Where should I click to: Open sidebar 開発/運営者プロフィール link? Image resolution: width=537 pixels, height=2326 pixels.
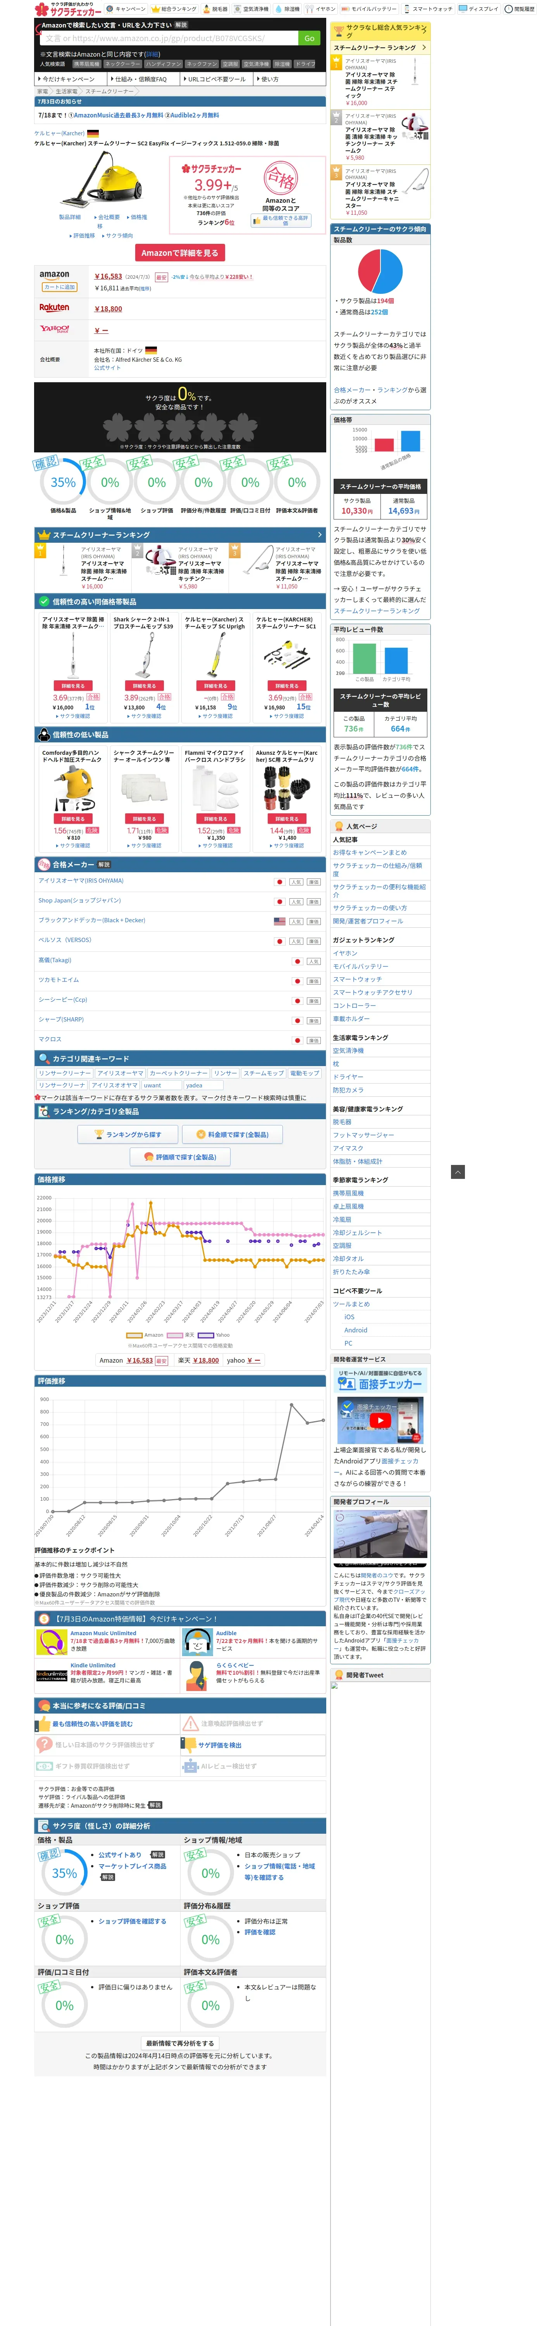click(x=368, y=921)
